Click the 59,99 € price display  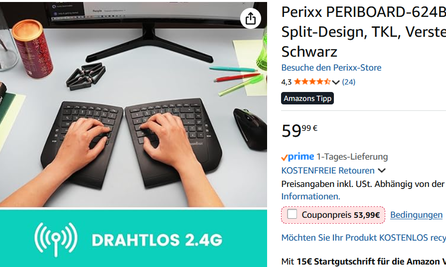coord(299,131)
